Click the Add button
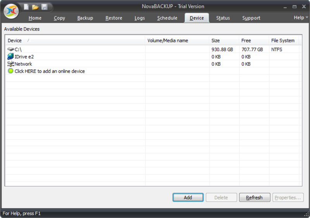310x218 pixels. tap(188, 198)
